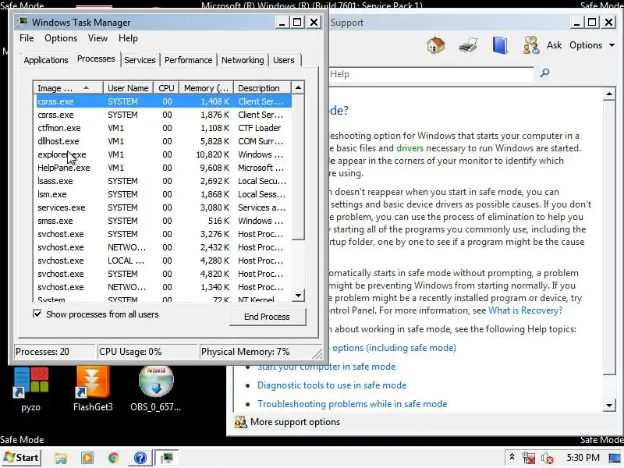This screenshot has width=624, height=468.
Task: Click Ask in Help and Support toolbar
Action: pyautogui.click(x=554, y=45)
